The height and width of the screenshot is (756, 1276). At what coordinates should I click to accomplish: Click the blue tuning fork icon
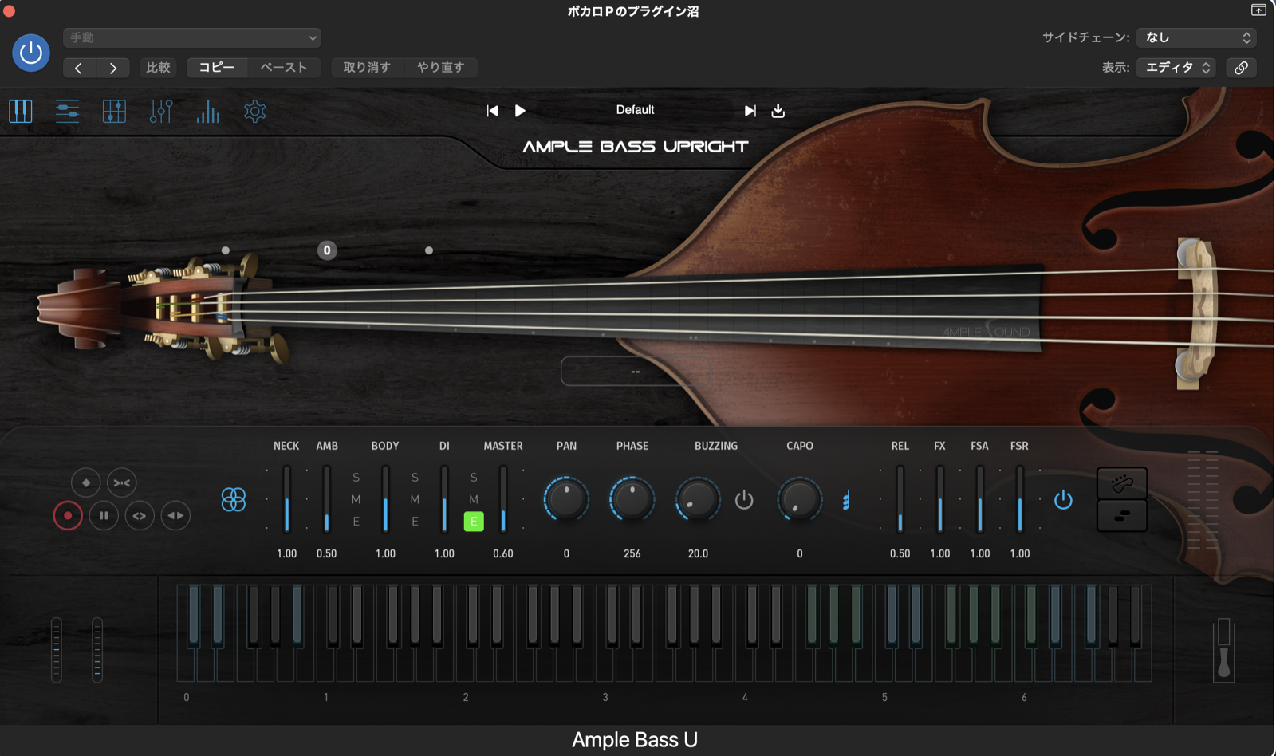[x=846, y=500]
